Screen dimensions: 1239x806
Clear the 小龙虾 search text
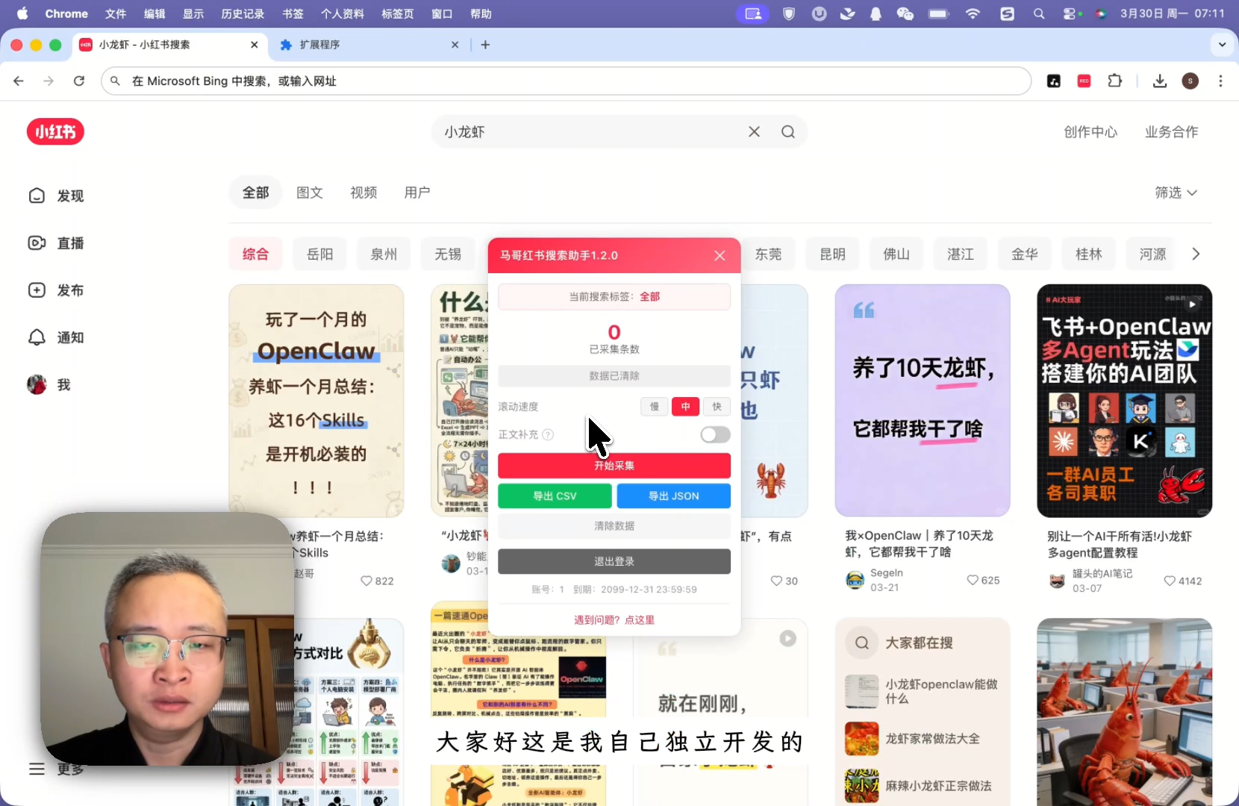point(755,132)
